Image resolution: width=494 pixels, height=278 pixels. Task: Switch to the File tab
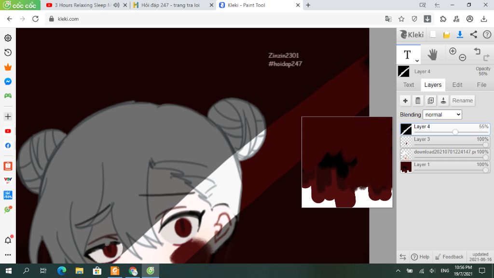[481, 85]
